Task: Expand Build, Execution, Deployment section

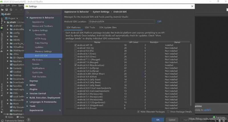Action: point(27,98)
